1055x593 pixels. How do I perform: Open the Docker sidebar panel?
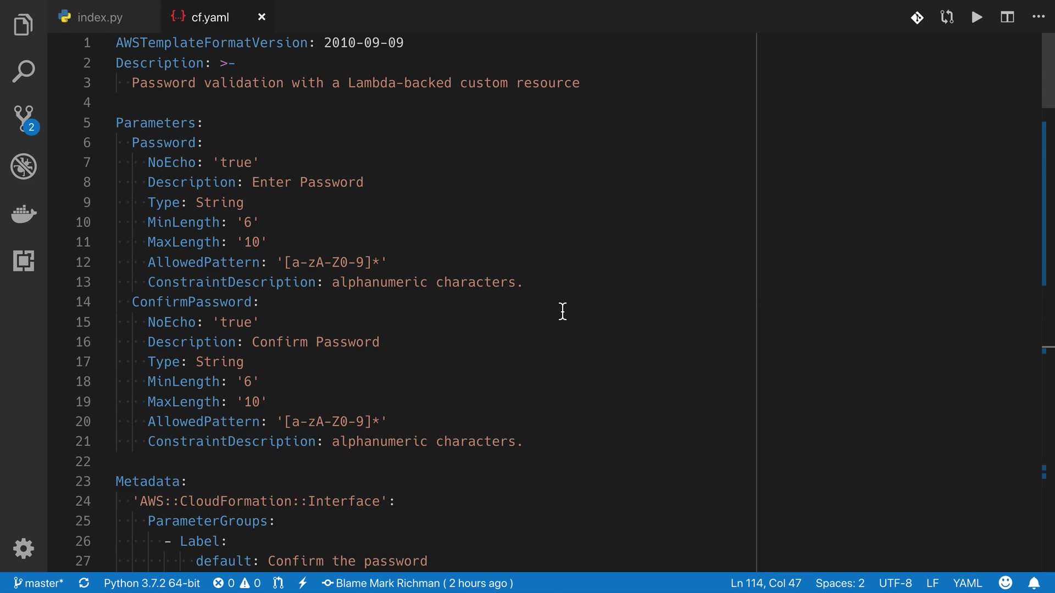pos(23,214)
